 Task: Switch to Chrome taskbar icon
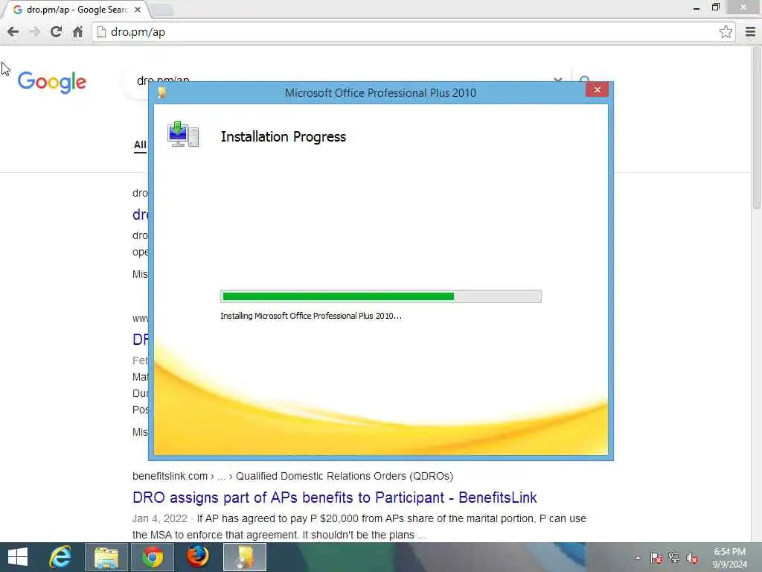152,557
